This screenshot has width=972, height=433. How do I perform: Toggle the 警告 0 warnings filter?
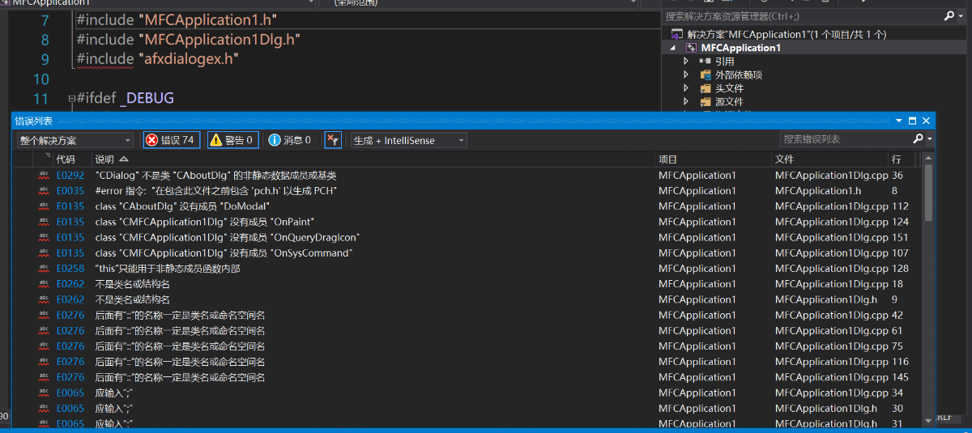tap(232, 140)
